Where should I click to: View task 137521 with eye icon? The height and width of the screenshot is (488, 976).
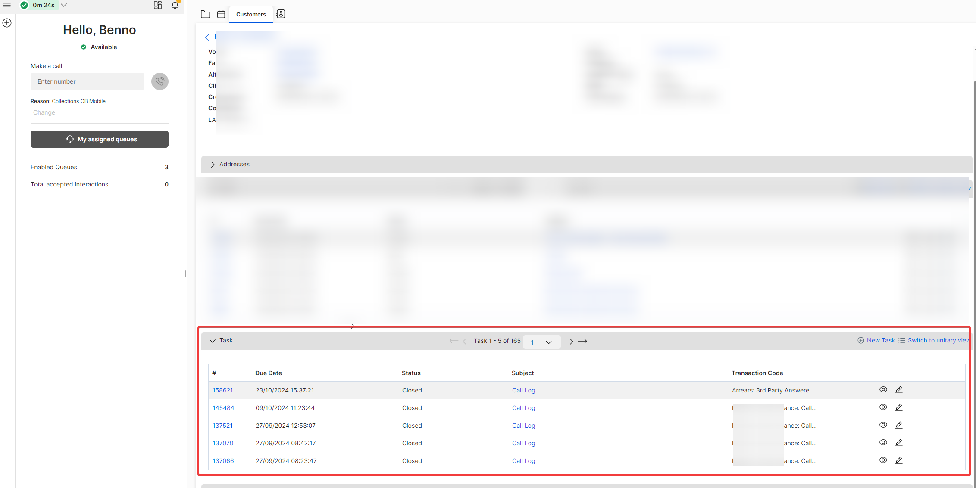pos(883,425)
